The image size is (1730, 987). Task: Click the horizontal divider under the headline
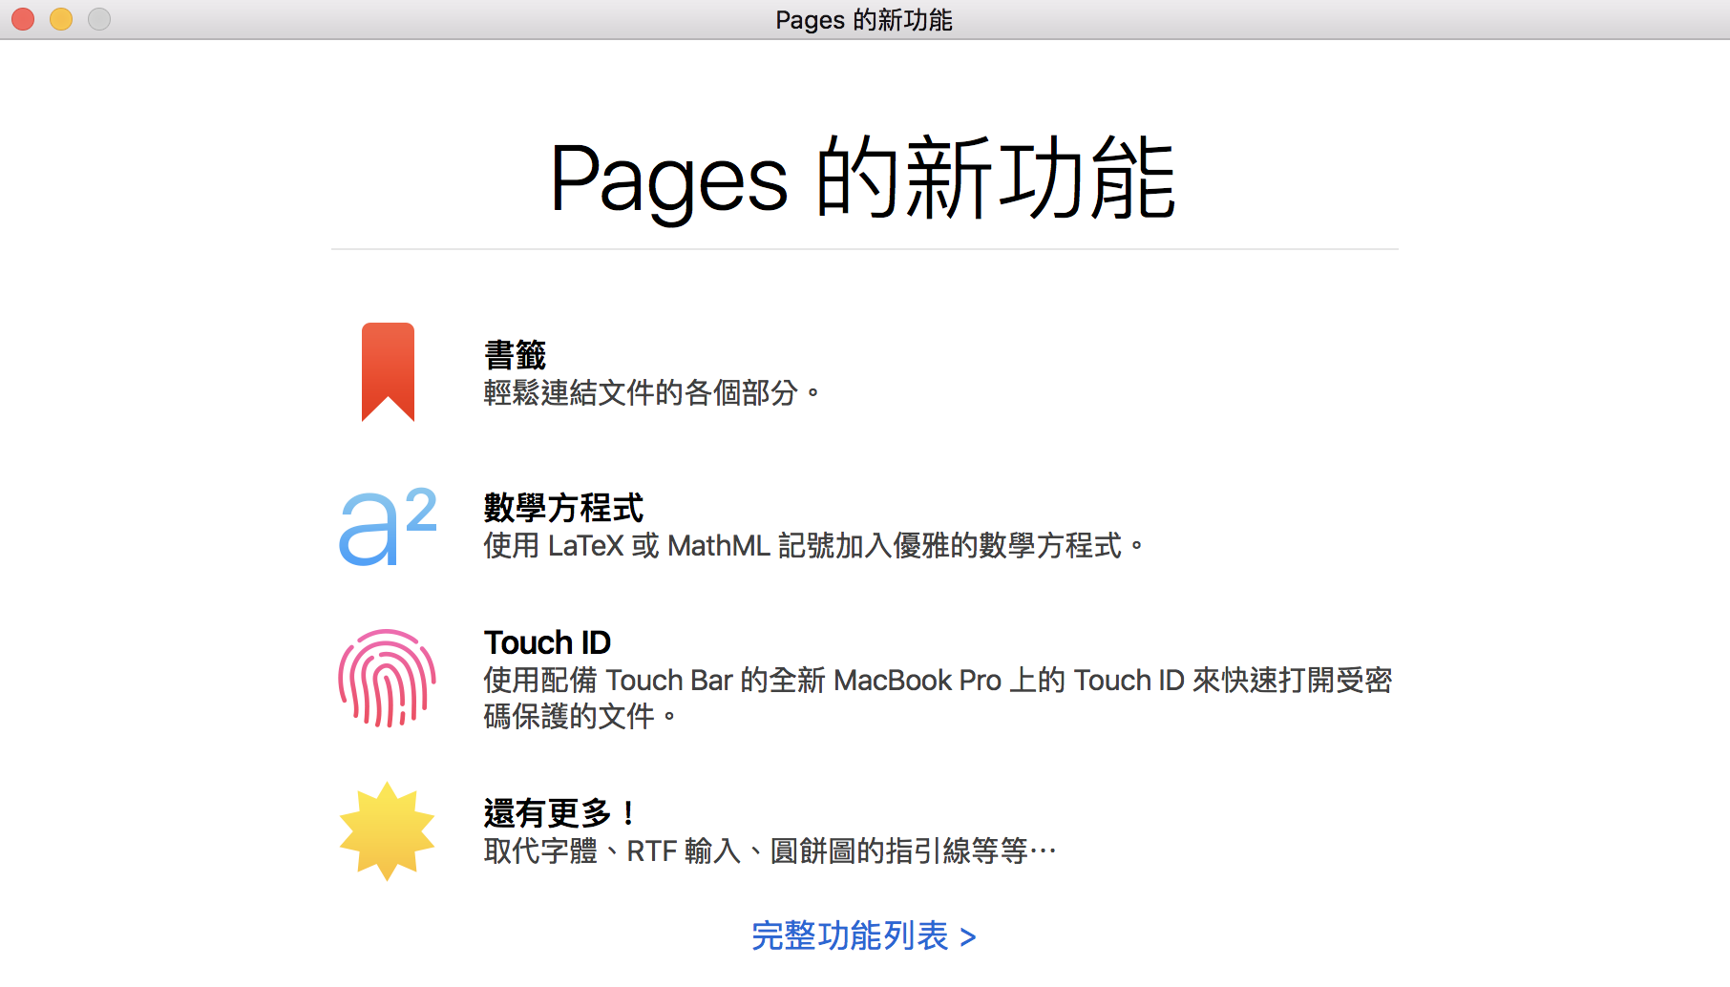864,249
